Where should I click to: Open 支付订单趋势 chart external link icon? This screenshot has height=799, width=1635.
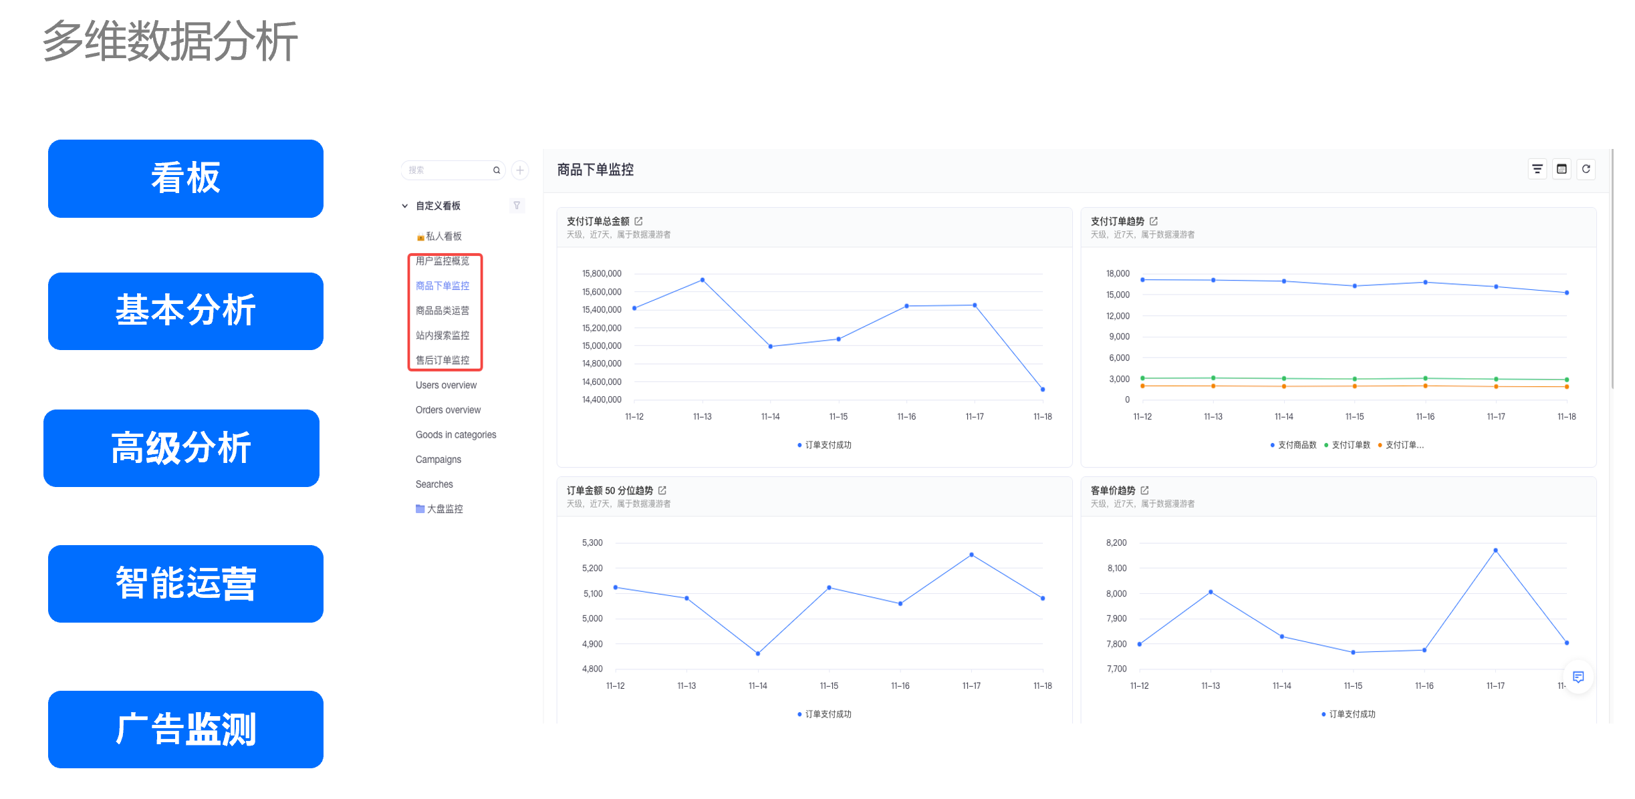click(1154, 221)
